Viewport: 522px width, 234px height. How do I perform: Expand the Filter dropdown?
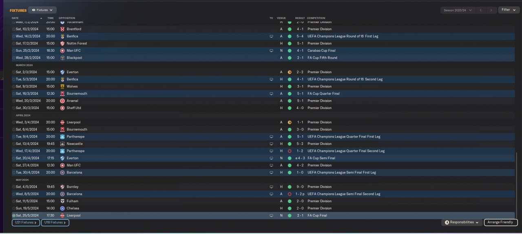tap(508, 10)
